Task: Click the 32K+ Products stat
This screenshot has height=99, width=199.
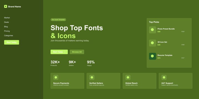Action: coord(55,63)
